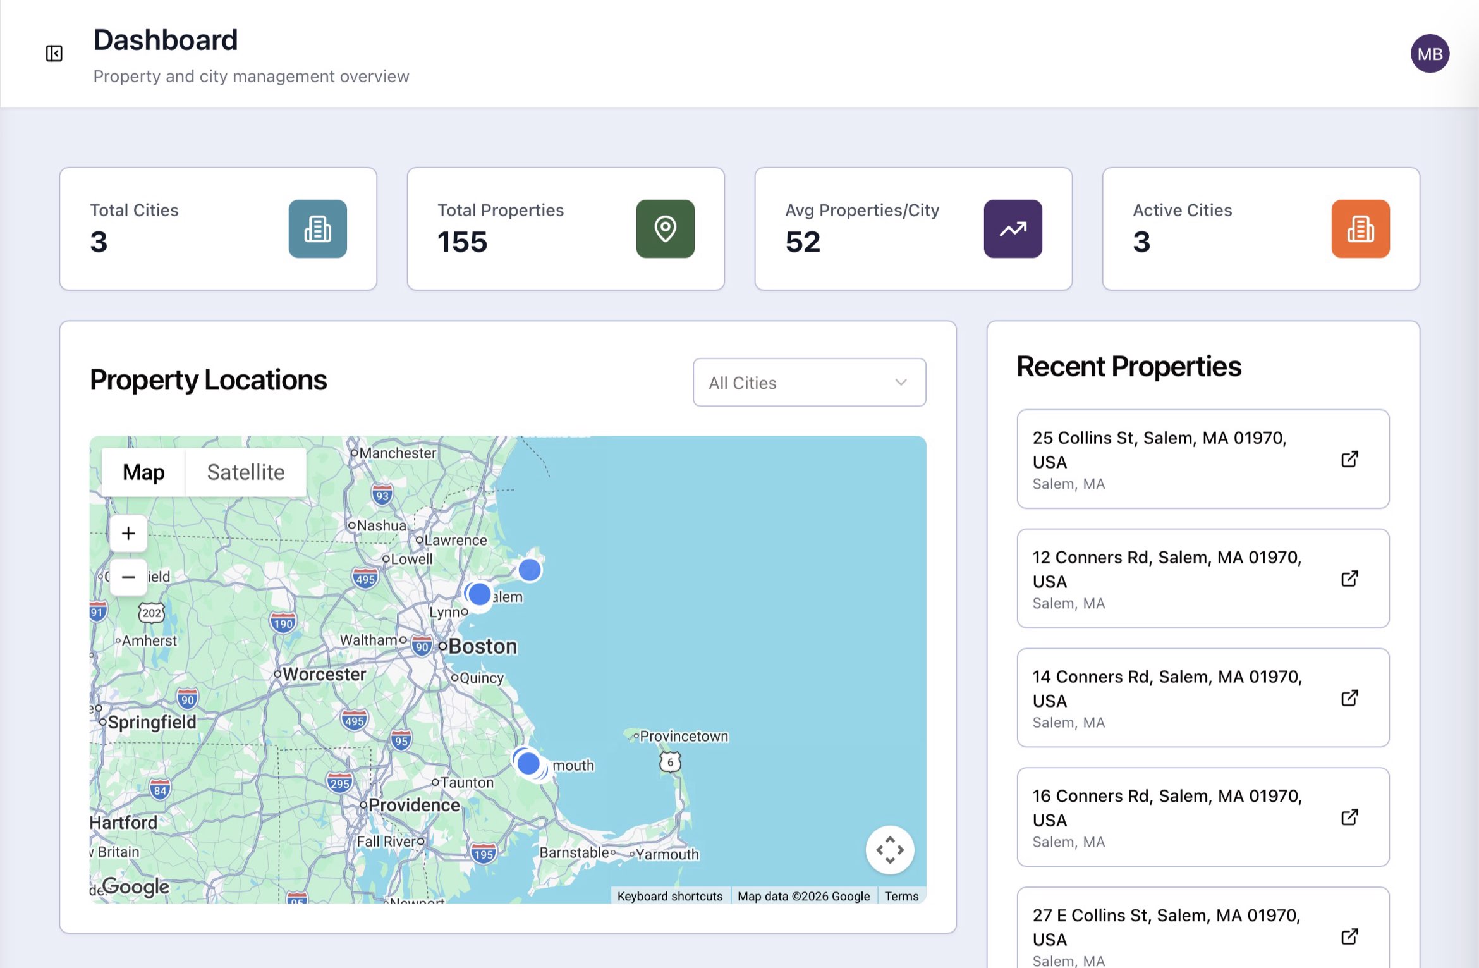Image resolution: width=1479 pixels, height=968 pixels.
Task: Click the Providence label on map
Action: coord(414,805)
